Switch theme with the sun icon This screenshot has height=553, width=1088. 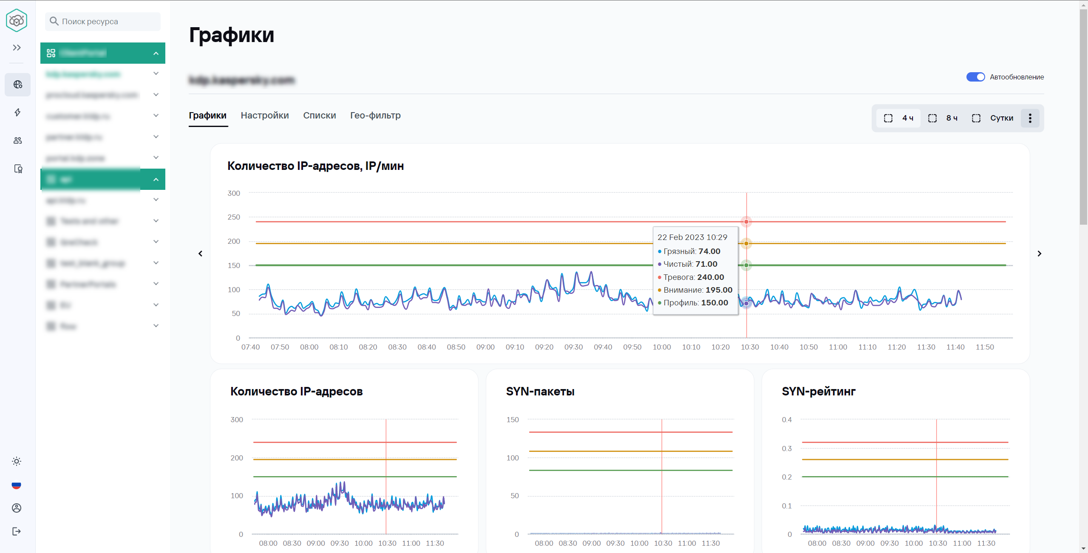click(17, 461)
